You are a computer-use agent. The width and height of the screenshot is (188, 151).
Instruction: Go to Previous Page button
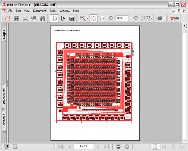click(70, 147)
